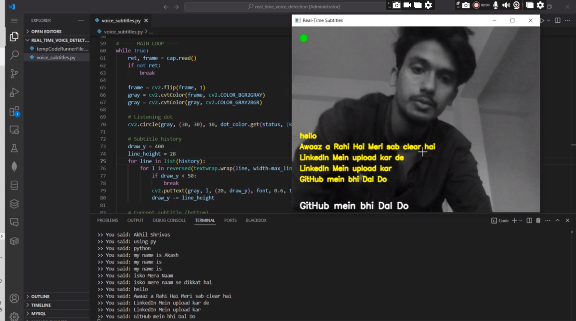Open editor more actions ellipsis
The height and width of the screenshot is (321, 576).
[x=568, y=20]
